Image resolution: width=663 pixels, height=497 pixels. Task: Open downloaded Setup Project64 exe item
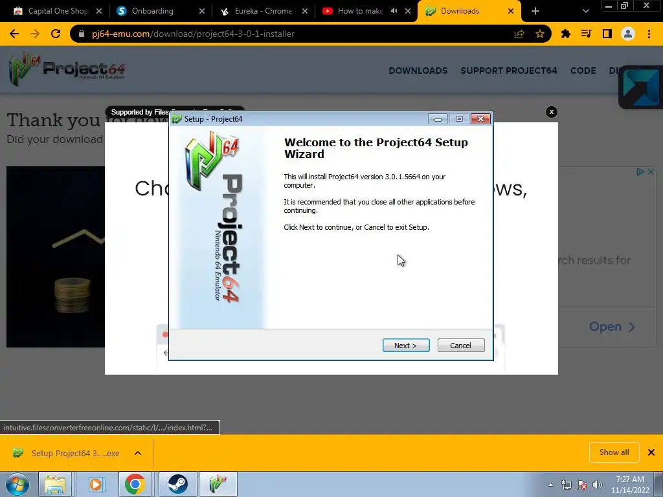tap(67, 453)
